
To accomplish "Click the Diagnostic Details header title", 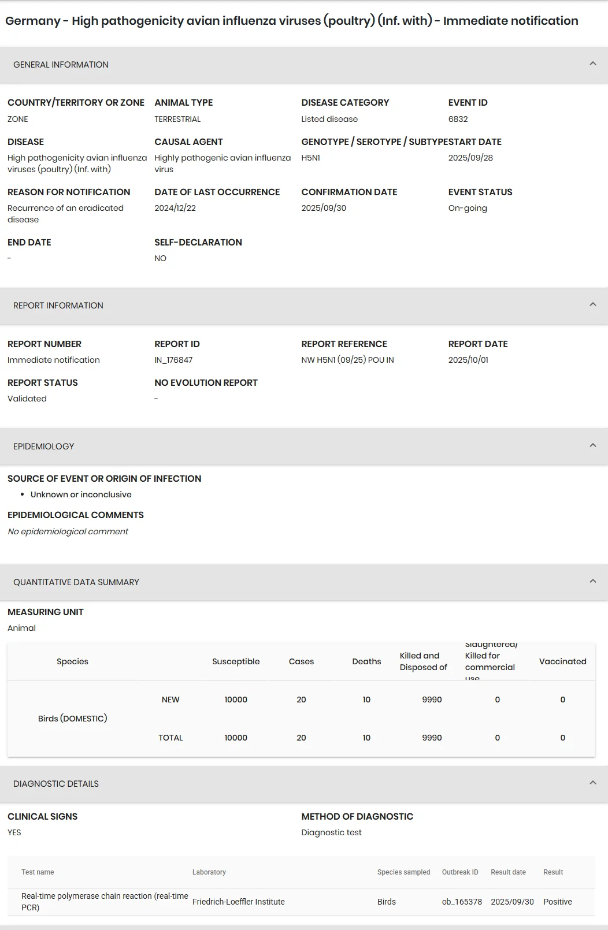I will point(56,784).
